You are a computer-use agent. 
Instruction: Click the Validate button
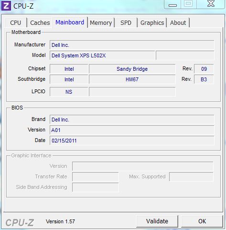(157, 221)
